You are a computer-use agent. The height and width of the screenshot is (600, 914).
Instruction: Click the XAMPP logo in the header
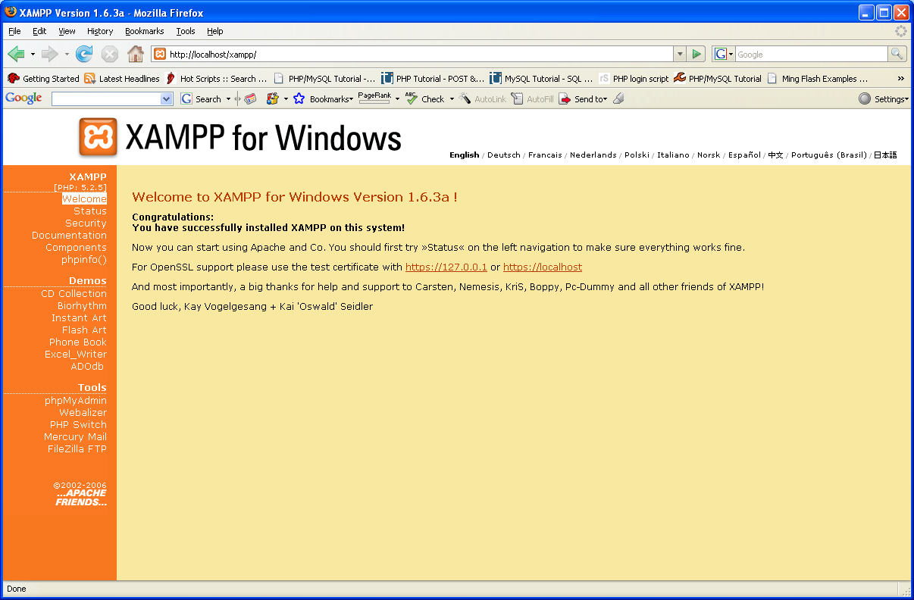click(x=99, y=137)
